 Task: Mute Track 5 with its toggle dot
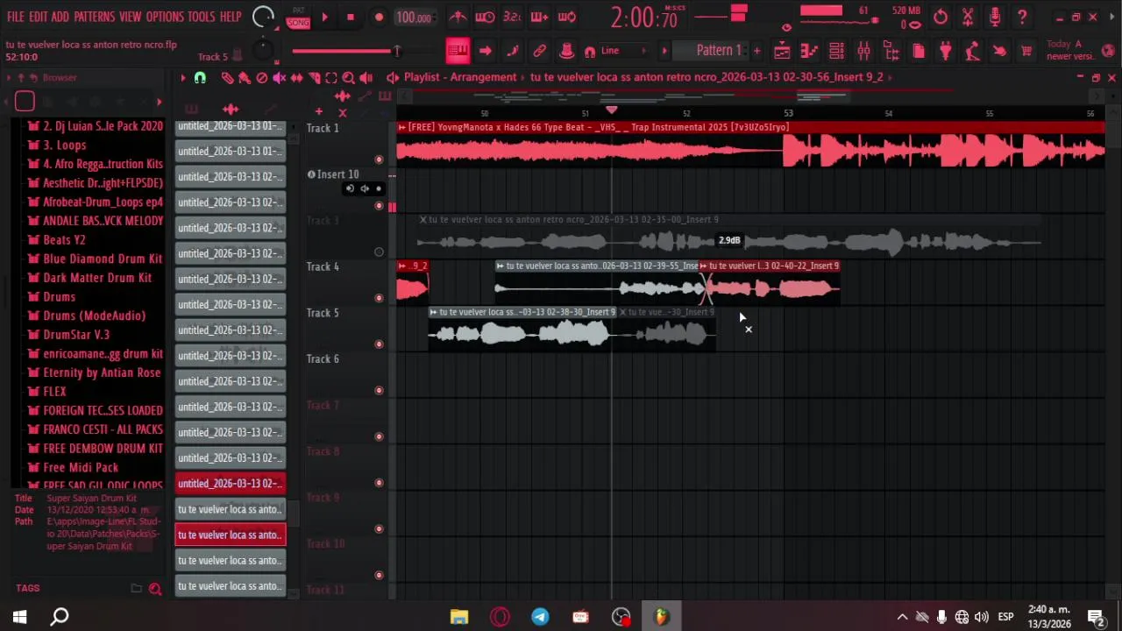coord(379,344)
